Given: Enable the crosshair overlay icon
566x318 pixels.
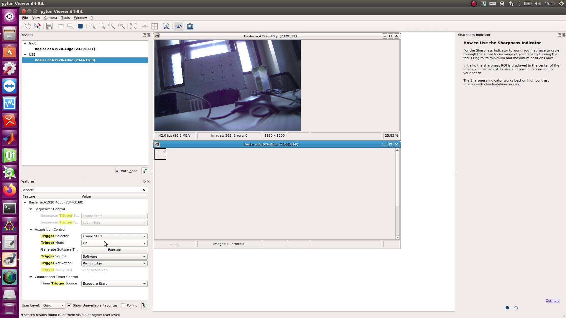Looking at the screenshot, I should (145, 26).
